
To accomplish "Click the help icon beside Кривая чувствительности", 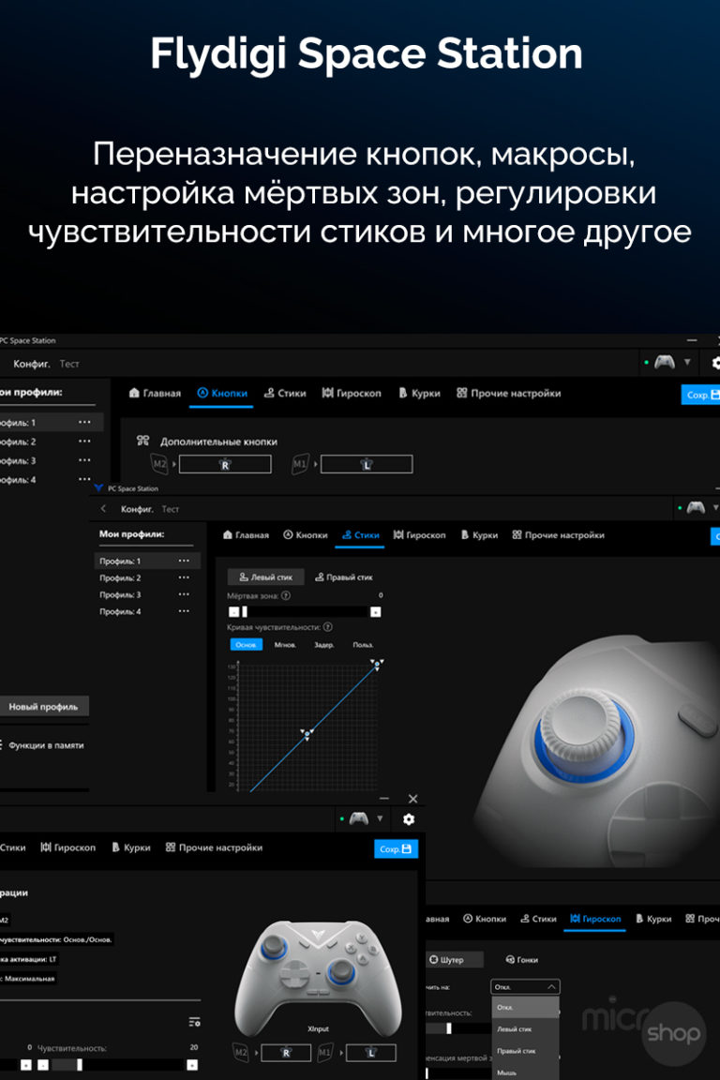I will (328, 627).
